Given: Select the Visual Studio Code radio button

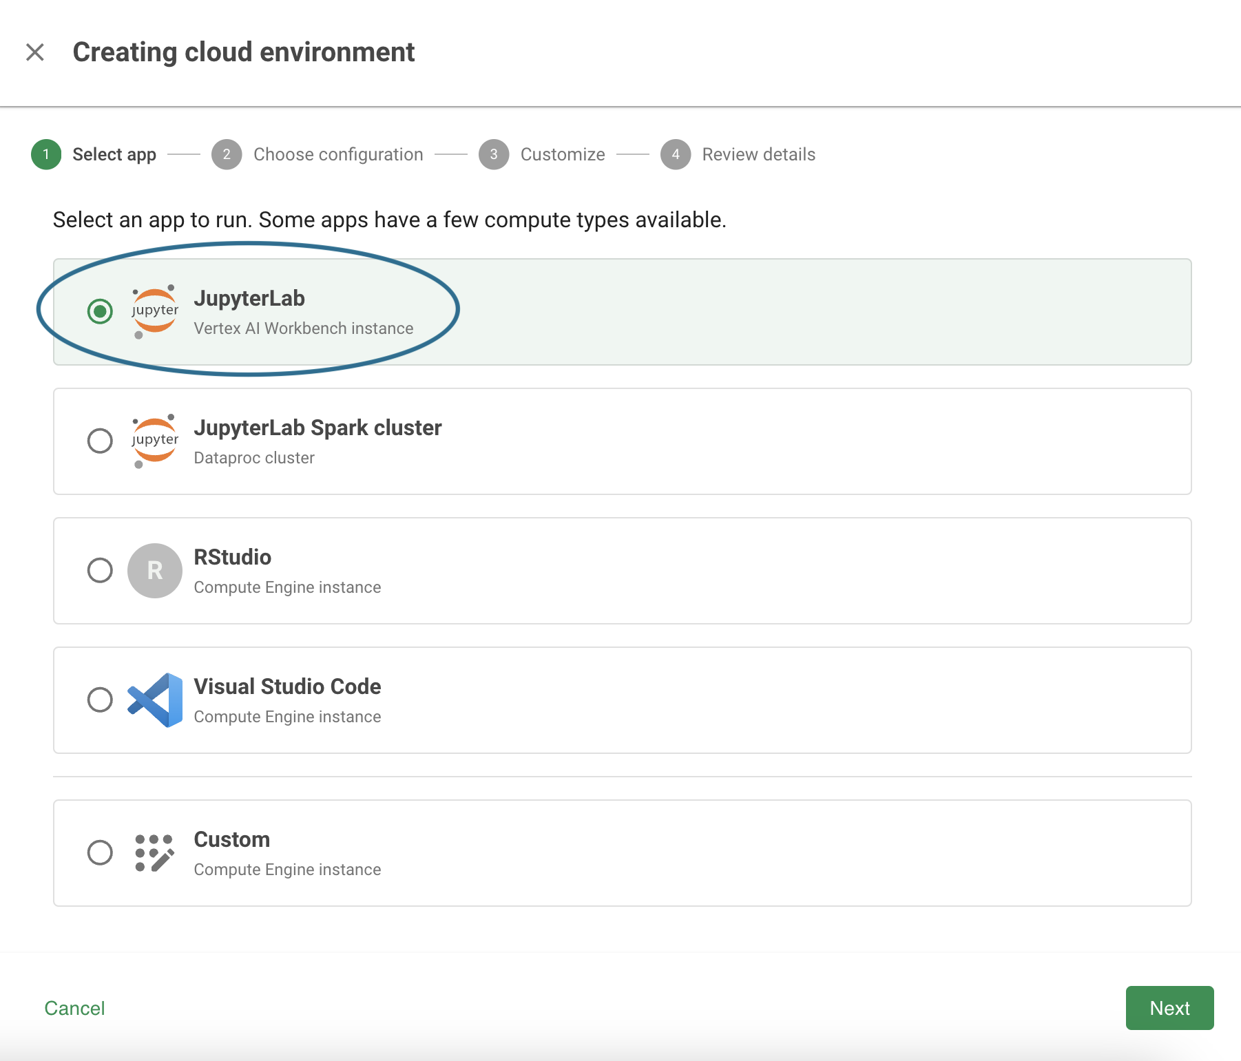Looking at the screenshot, I should (101, 700).
